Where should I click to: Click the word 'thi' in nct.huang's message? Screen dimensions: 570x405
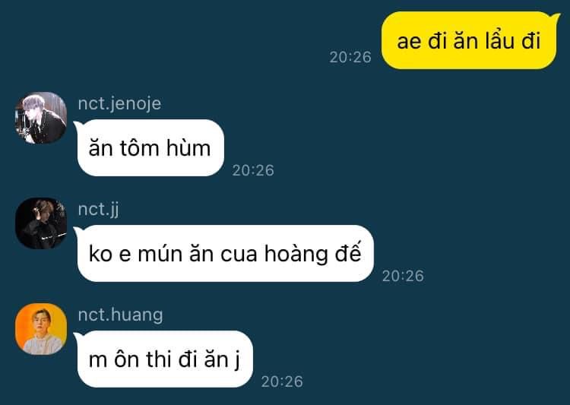(159, 359)
